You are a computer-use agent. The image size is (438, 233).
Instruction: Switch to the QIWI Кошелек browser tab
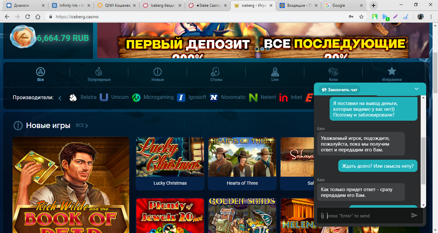117,5
